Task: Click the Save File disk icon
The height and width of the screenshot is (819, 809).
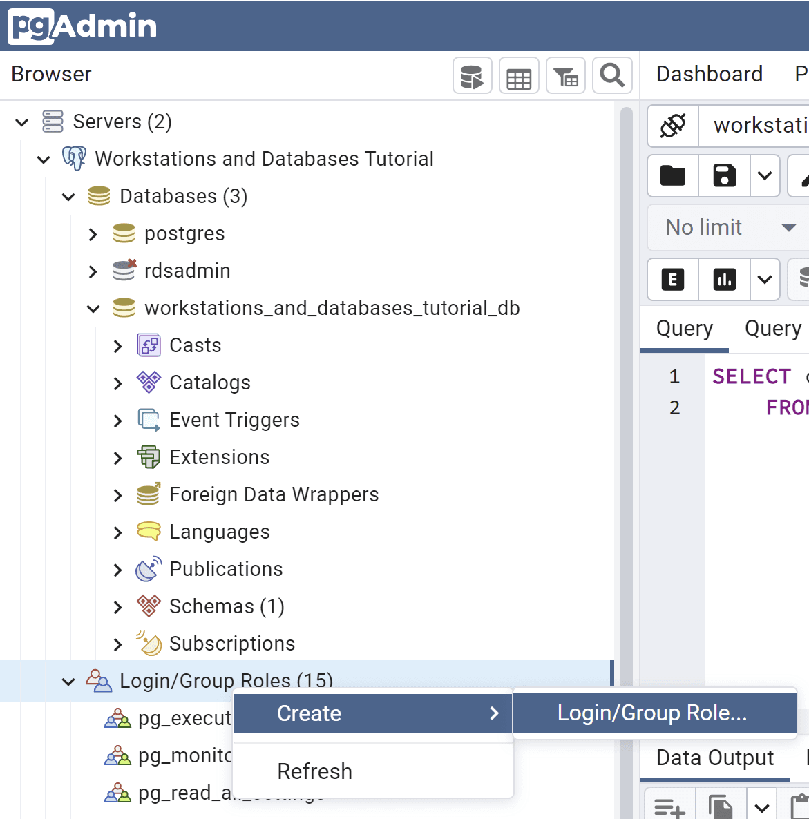Action: (724, 176)
